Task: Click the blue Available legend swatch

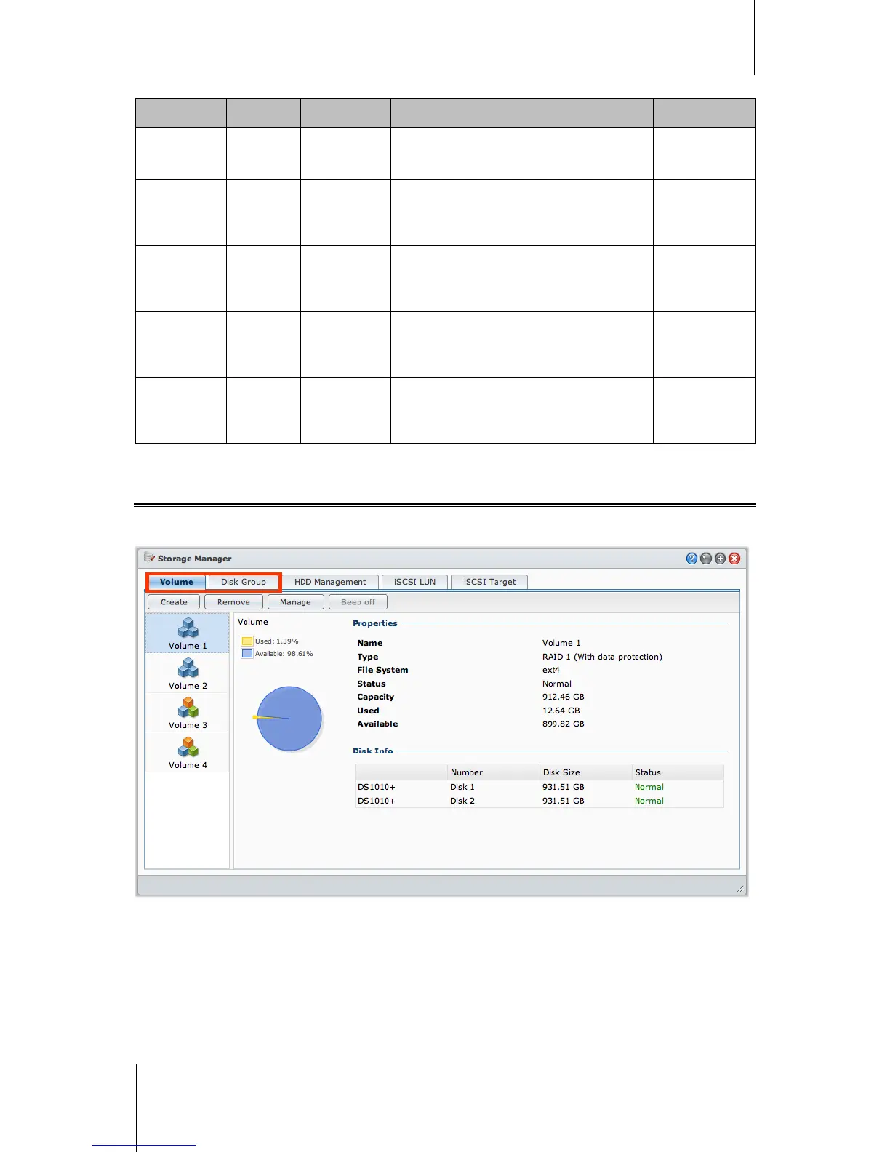Action: [x=247, y=654]
